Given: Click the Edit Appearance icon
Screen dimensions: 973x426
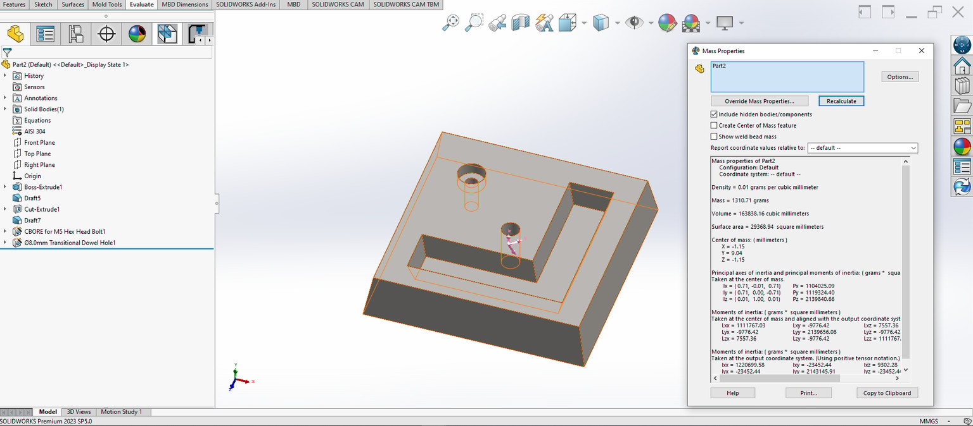Looking at the screenshot, I should [x=667, y=23].
